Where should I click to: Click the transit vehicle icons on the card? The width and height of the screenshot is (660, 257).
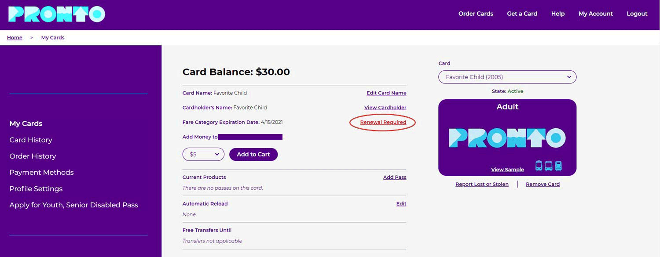(548, 166)
